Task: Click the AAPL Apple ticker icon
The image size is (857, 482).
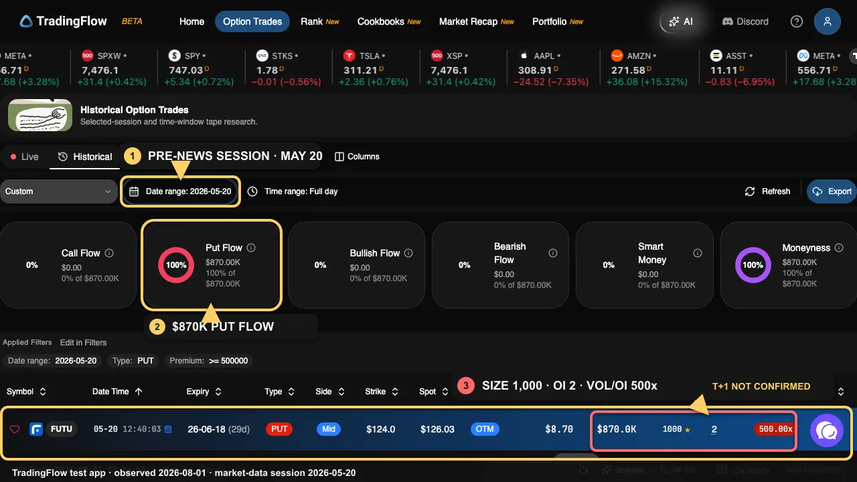Action: point(524,56)
